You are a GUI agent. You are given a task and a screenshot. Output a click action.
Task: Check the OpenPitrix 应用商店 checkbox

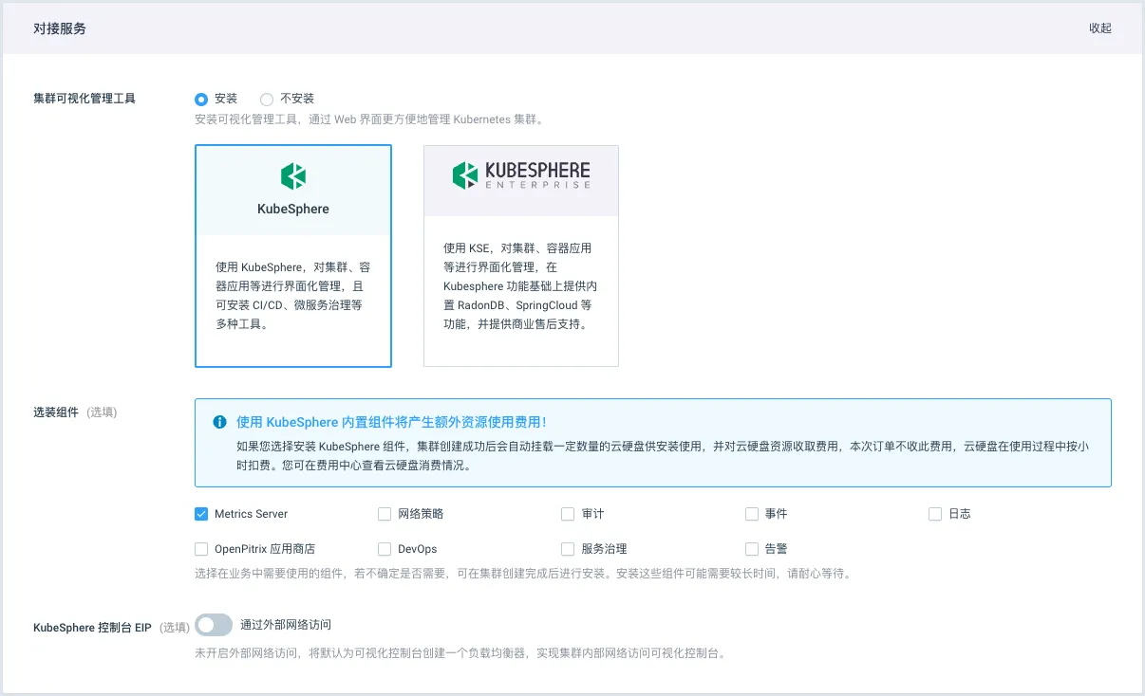pyautogui.click(x=201, y=549)
